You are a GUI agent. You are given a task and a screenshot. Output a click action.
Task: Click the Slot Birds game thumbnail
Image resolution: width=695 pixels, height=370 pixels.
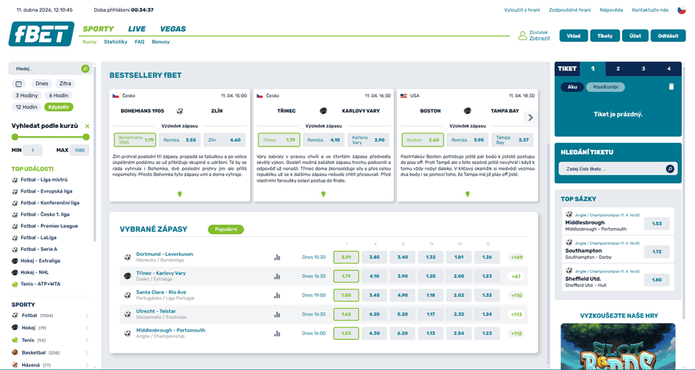(x=618, y=346)
